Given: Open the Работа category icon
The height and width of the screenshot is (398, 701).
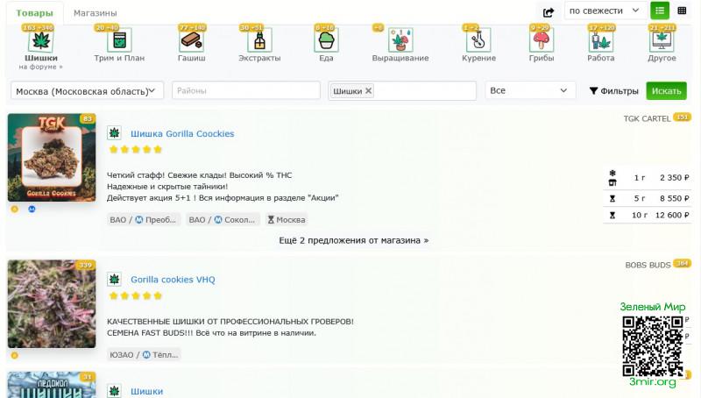Looking at the screenshot, I should [x=601, y=40].
